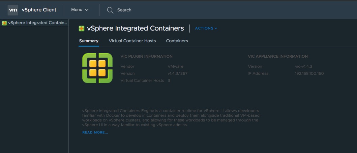Screen dimensions: 357x153
Task: Click the Version label under VIC plugin information
Action: tap(127, 73)
